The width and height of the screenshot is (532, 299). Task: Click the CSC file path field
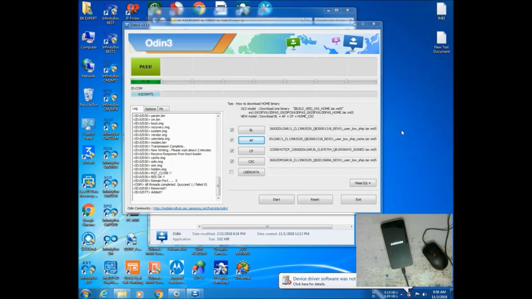tap(323, 160)
